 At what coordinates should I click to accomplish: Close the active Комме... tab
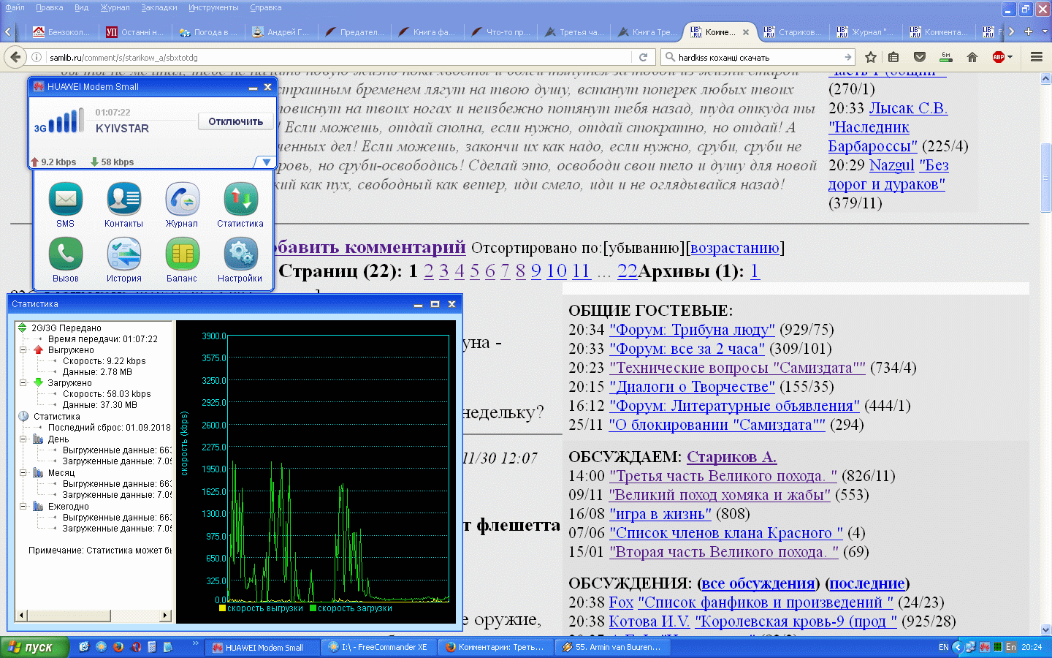point(746,32)
